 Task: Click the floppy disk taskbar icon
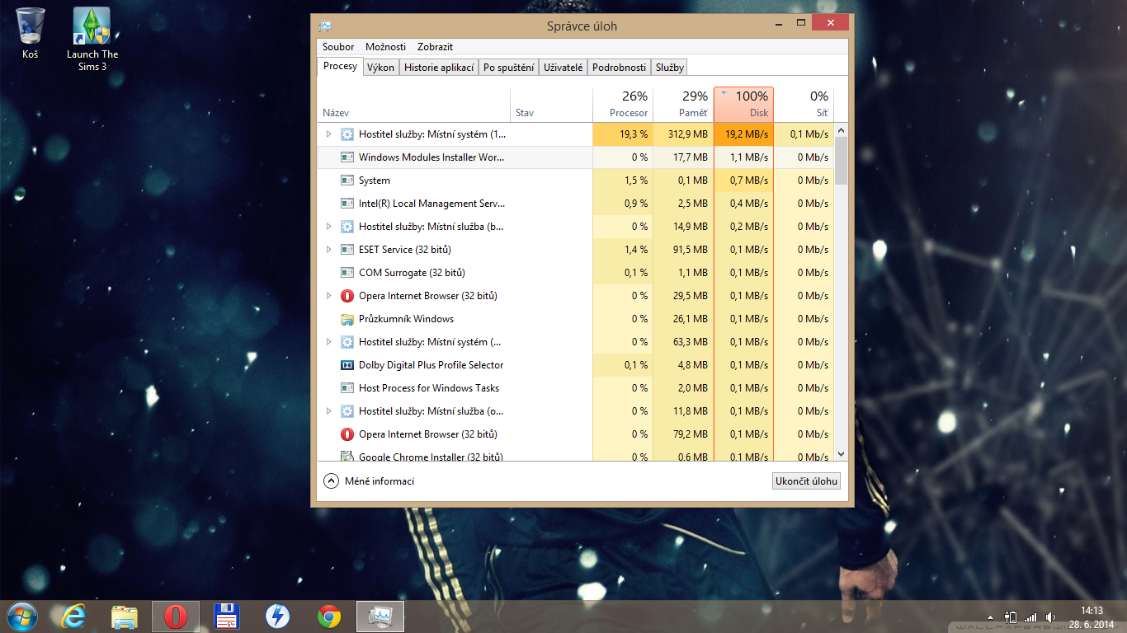[x=226, y=616]
